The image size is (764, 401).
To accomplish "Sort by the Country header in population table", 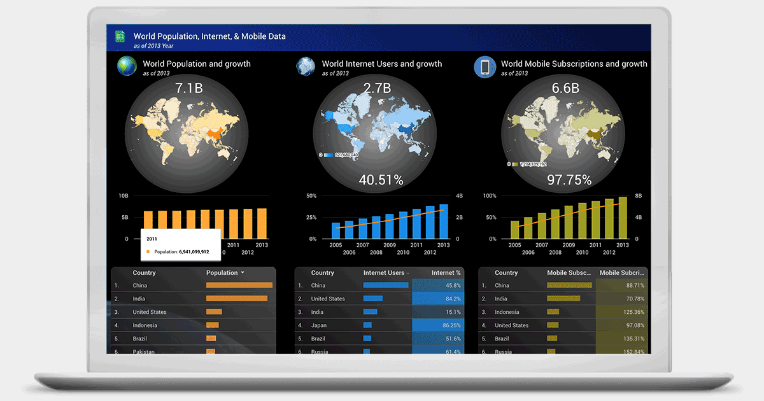I will coord(144,273).
